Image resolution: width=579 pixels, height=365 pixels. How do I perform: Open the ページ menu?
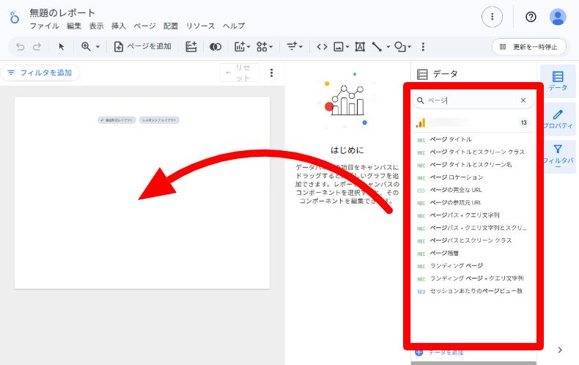[145, 26]
